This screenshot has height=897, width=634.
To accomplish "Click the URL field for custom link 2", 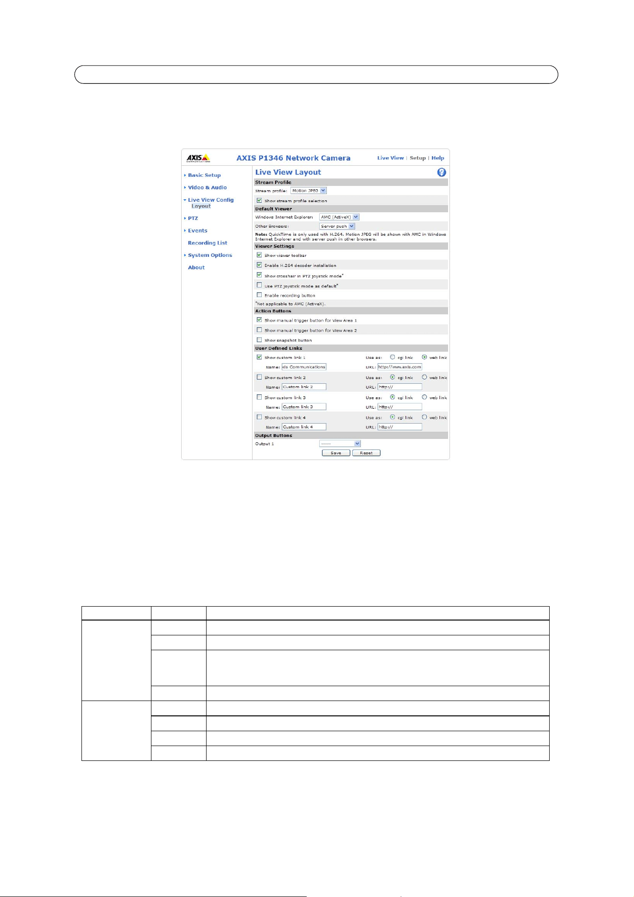I will pos(400,387).
